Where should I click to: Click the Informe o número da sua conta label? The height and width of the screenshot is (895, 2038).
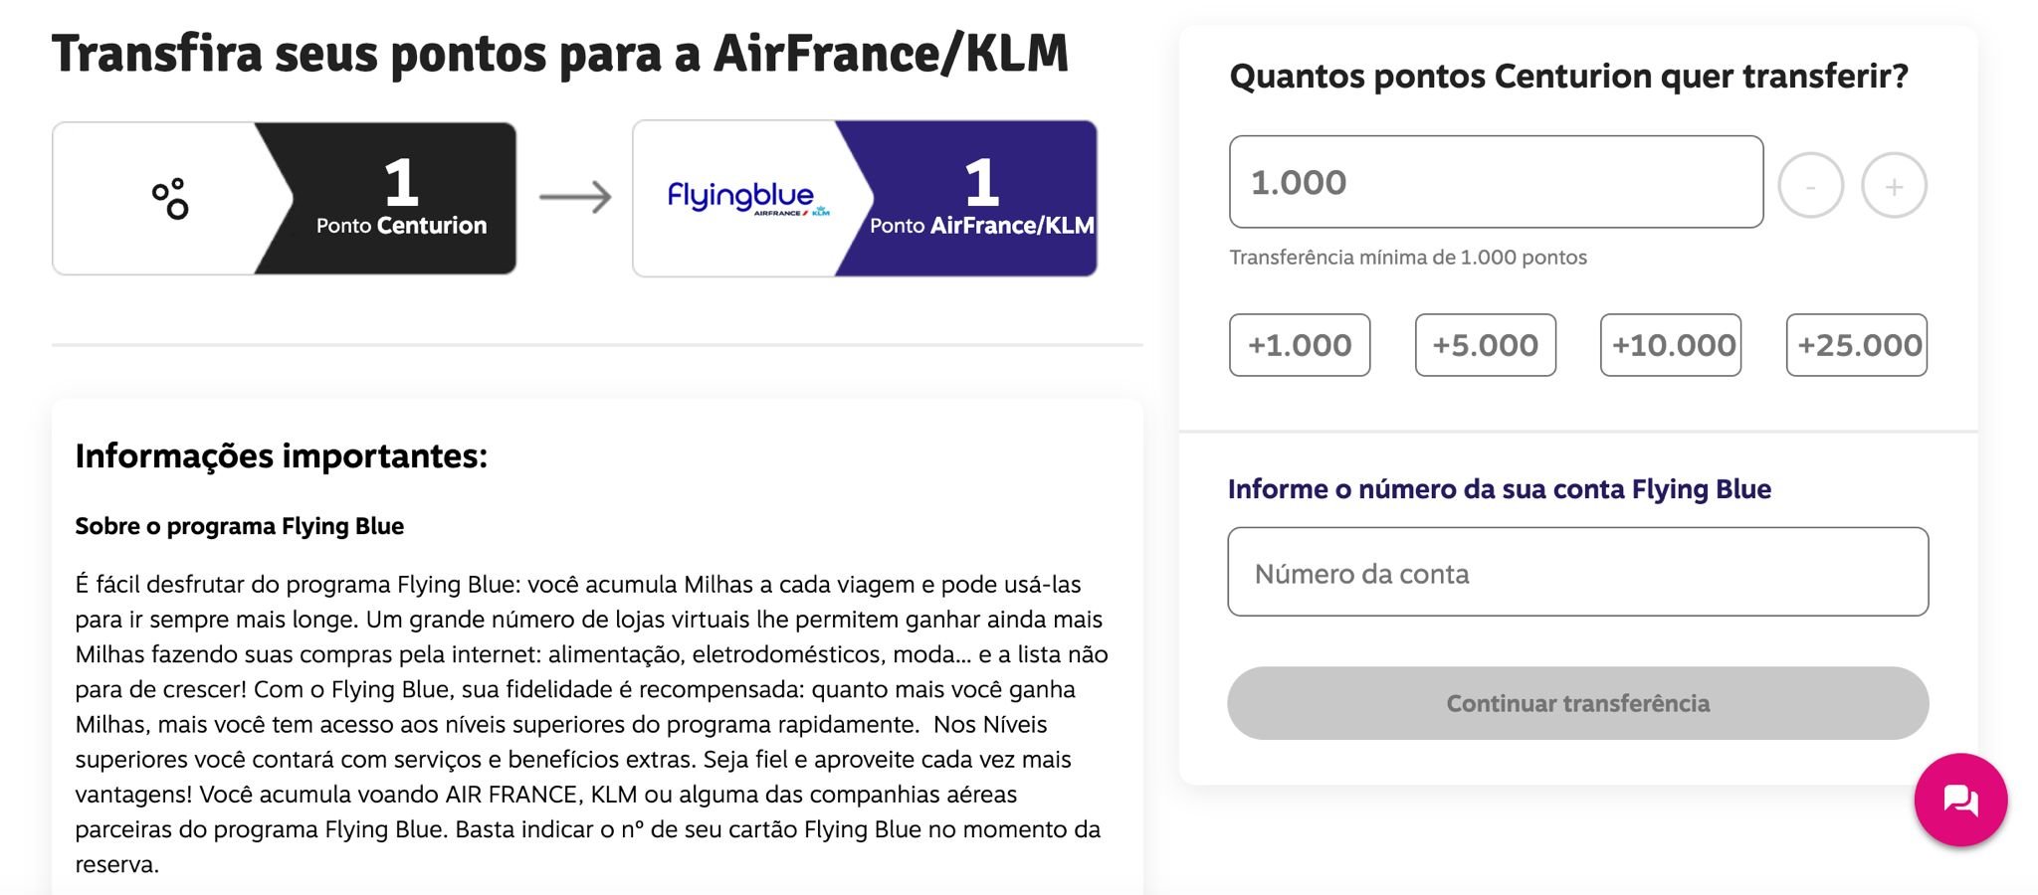click(1499, 489)
